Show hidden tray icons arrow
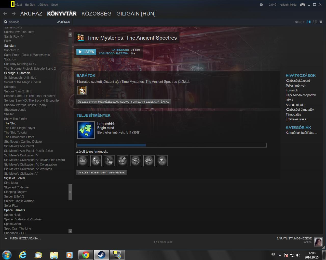 pos(280,255)
